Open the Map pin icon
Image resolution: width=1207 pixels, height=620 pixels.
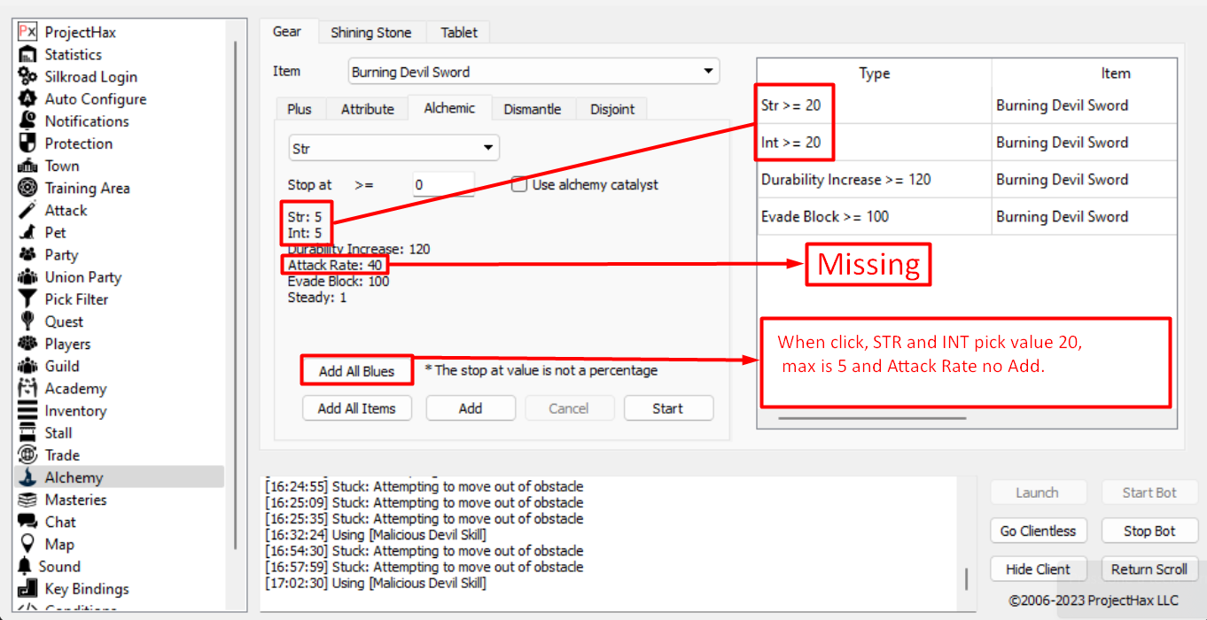coord(27,544)
